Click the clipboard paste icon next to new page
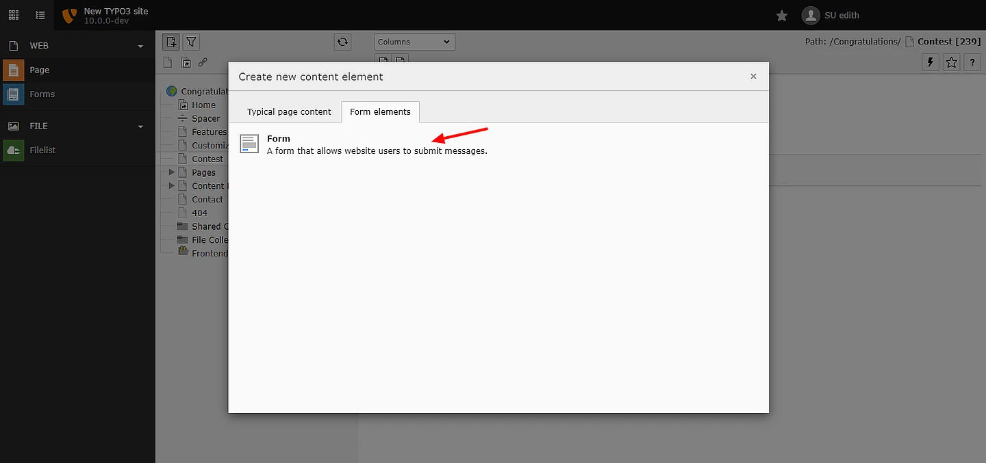Screen dimensions: 986x463 pyautogui.click(x=186, y=62)
